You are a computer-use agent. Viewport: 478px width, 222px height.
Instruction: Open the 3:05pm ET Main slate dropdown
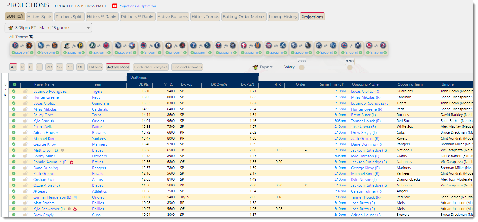point(48,28)
